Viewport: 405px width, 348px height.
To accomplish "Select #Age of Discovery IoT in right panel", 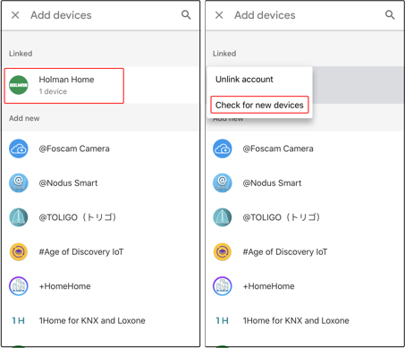I will [305, 251].
